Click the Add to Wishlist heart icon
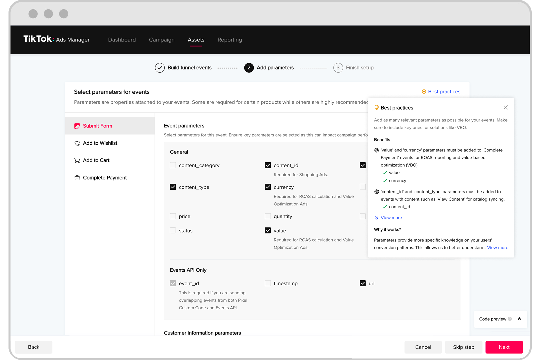 [x=77, y=143]
